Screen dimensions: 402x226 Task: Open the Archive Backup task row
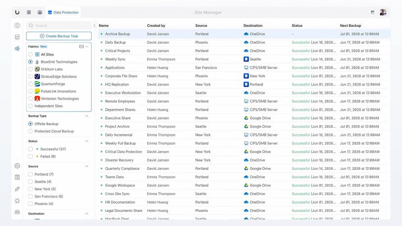point(244,34)
